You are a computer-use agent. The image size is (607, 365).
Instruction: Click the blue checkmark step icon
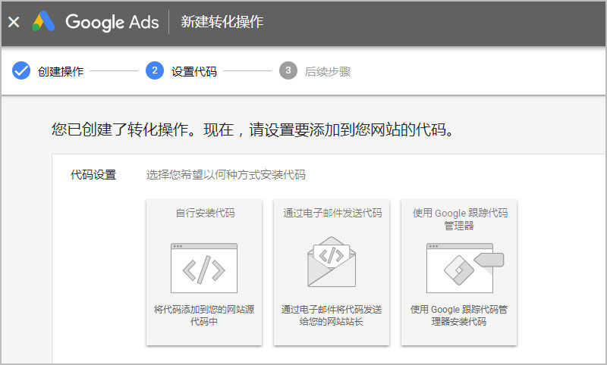pyautogui.click(x=21, y=71)
